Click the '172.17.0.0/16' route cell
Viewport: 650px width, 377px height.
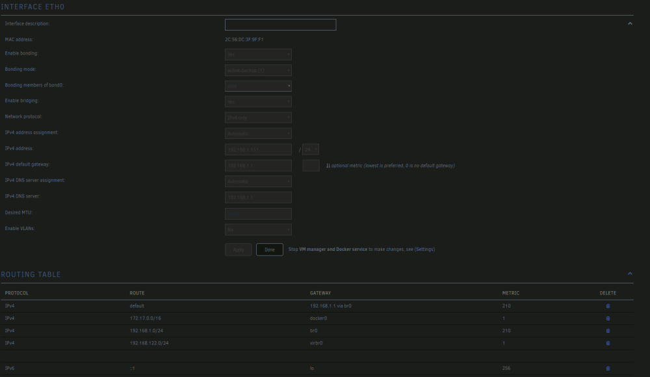point(145,318)
